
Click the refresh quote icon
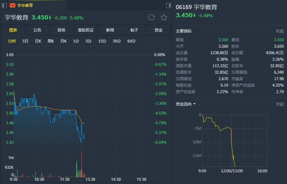tap(151, 18)
